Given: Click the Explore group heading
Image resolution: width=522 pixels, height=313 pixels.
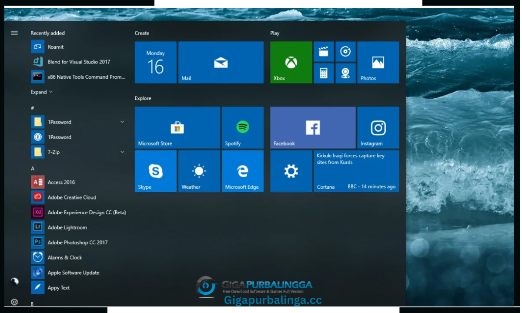Looking at the screenshot, I should coord(143,98).
